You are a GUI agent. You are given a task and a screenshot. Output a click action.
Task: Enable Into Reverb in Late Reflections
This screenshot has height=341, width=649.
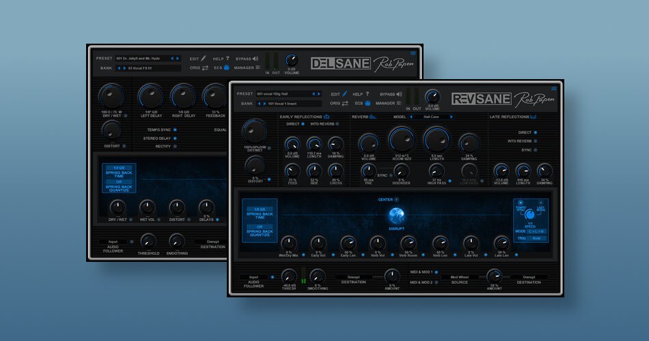(536, 140)
